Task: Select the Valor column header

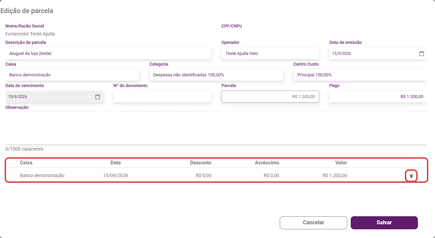Action: point(341,163)
